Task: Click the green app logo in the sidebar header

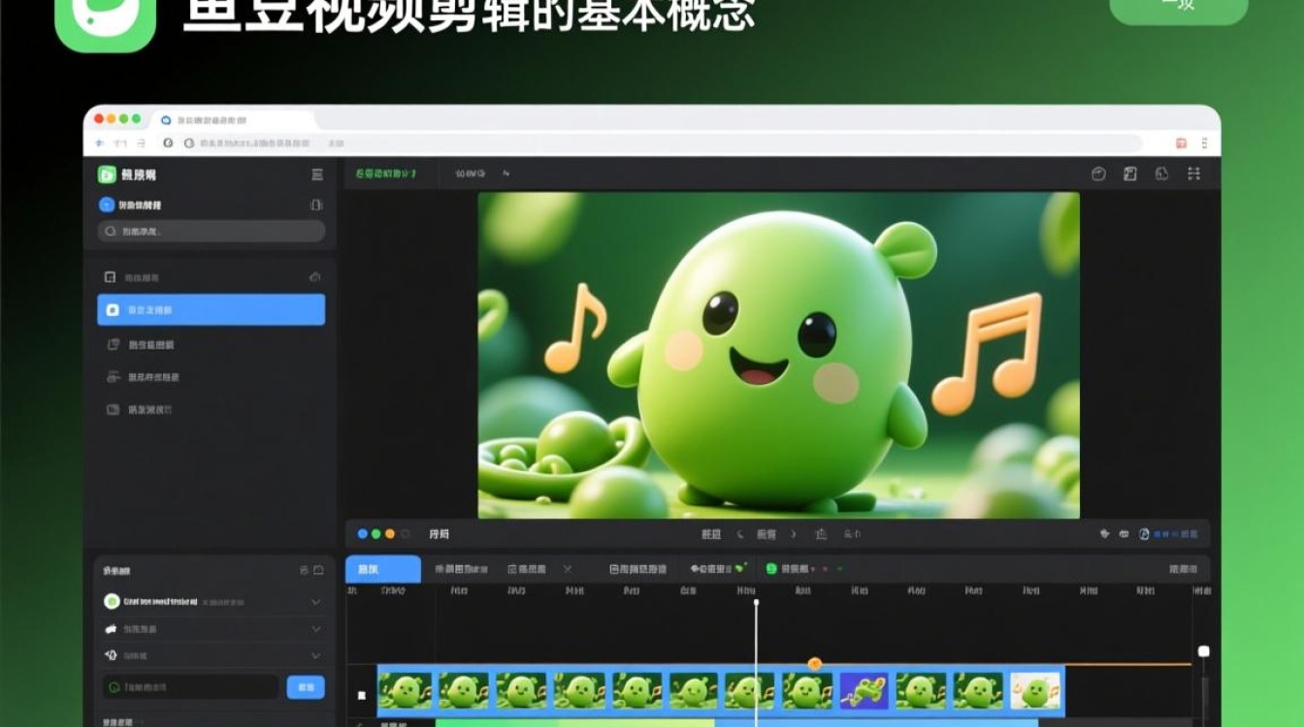Action: [107, 174]
